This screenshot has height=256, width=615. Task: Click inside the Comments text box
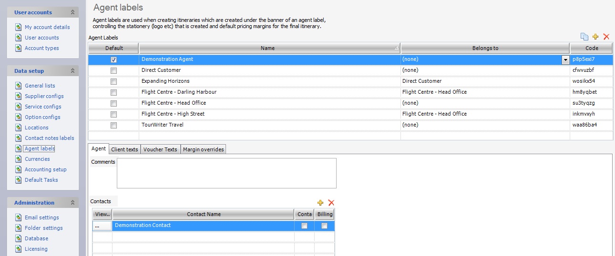click(226, 173)
